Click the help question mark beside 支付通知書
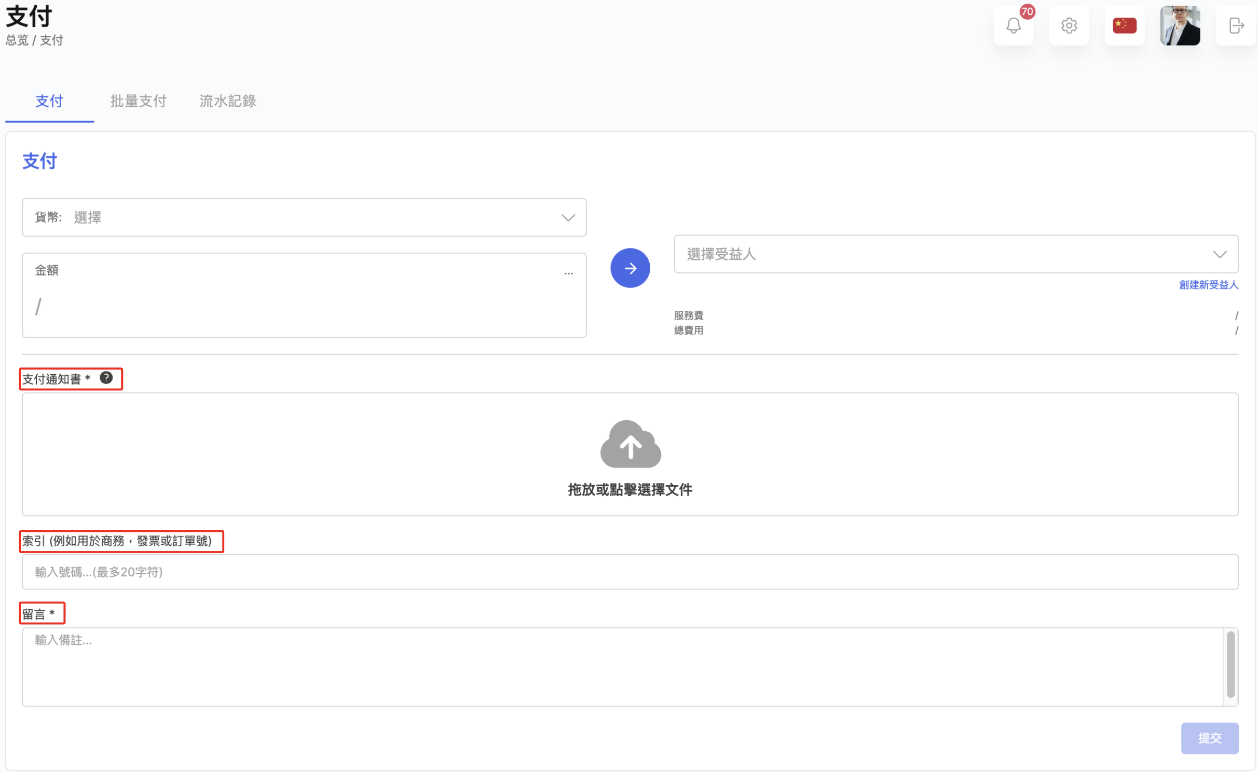 [106, 378]
